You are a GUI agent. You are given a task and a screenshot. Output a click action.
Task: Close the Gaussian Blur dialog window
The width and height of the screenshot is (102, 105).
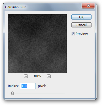[88, 6]
